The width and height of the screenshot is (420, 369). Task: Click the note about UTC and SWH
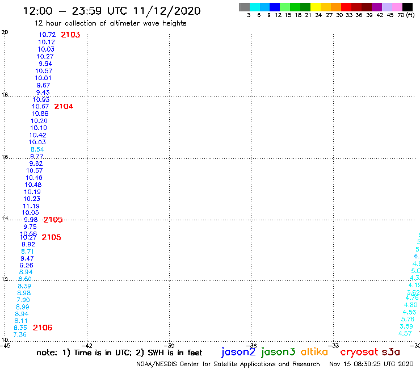click(119, 353)
